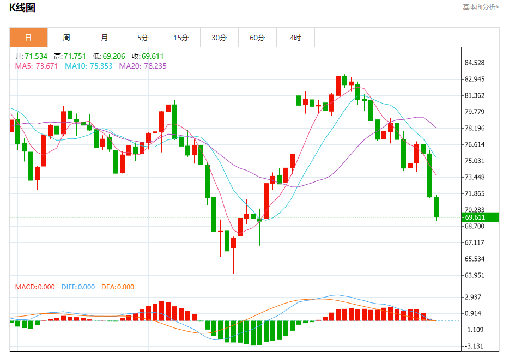Click the DIFF:0.000 indicator label
The width and height of the screenshot is (509, 352).
coord(78,287)
